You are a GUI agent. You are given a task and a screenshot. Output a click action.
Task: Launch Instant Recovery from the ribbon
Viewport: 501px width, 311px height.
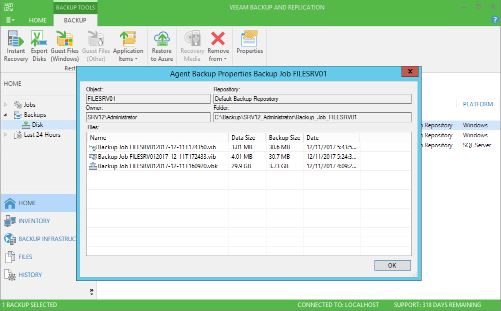click(x=15, y=46)
